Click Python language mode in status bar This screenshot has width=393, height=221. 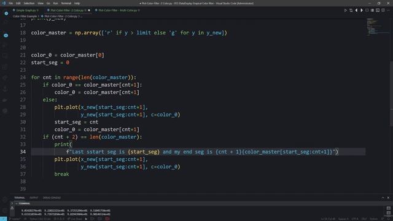tap(374, 219)
